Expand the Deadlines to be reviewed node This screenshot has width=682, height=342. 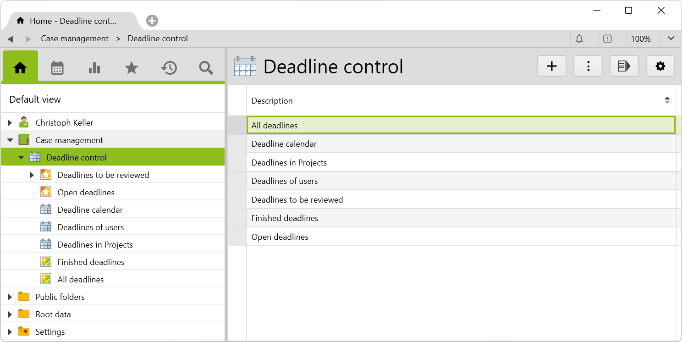point(32,175)
